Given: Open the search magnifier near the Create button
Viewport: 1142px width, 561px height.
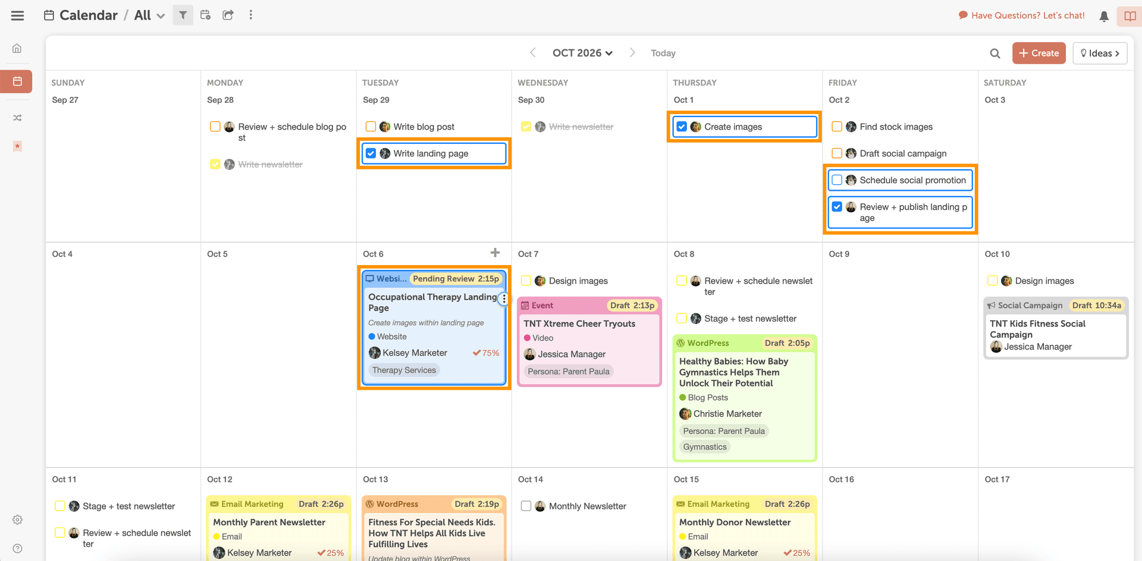Looking at the screenshot, I should [994, 53].
